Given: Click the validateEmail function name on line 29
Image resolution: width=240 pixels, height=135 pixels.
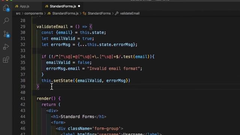Looking at the screenshot, I should coord(52,27).
